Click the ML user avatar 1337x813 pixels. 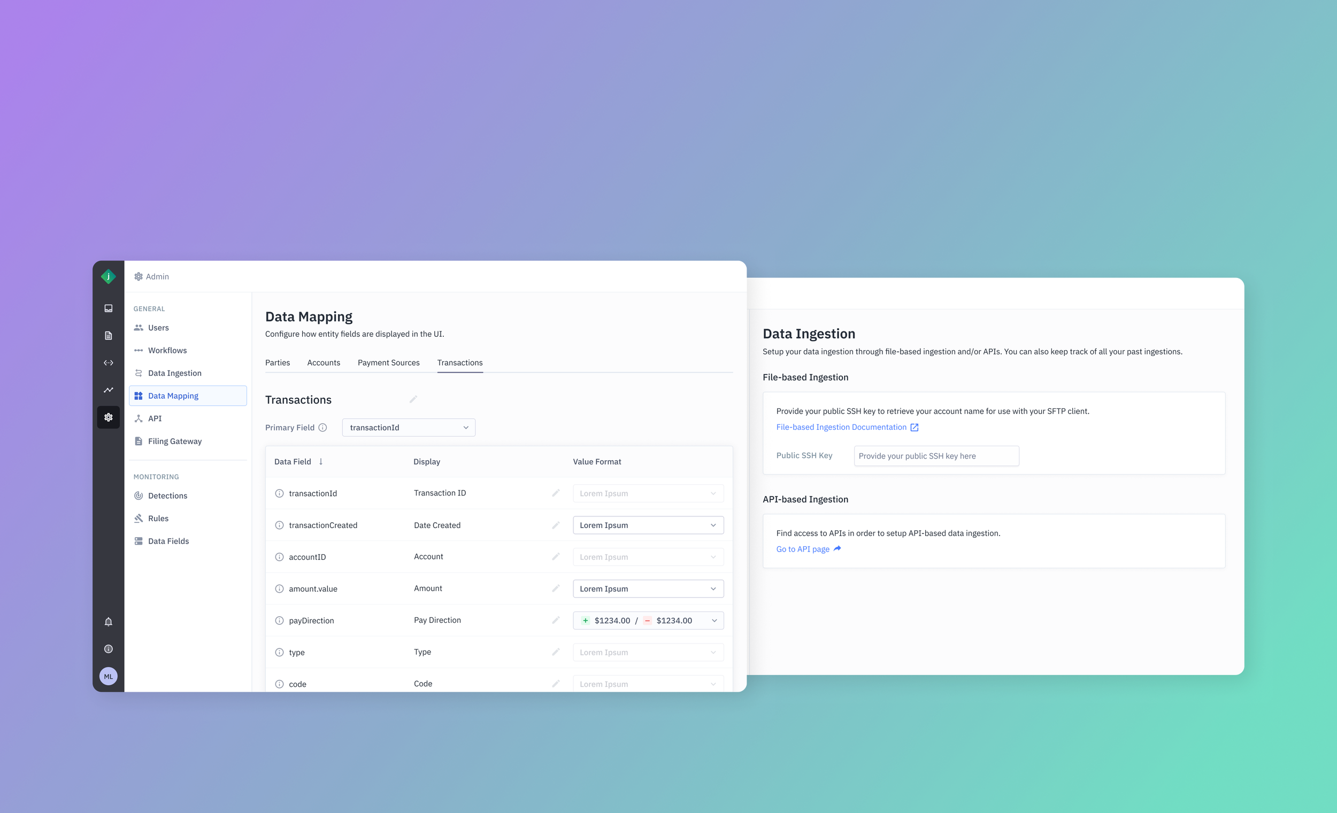pyautogui.click(x=109, y=676)
